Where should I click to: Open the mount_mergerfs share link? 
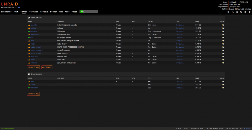[37, 50]
